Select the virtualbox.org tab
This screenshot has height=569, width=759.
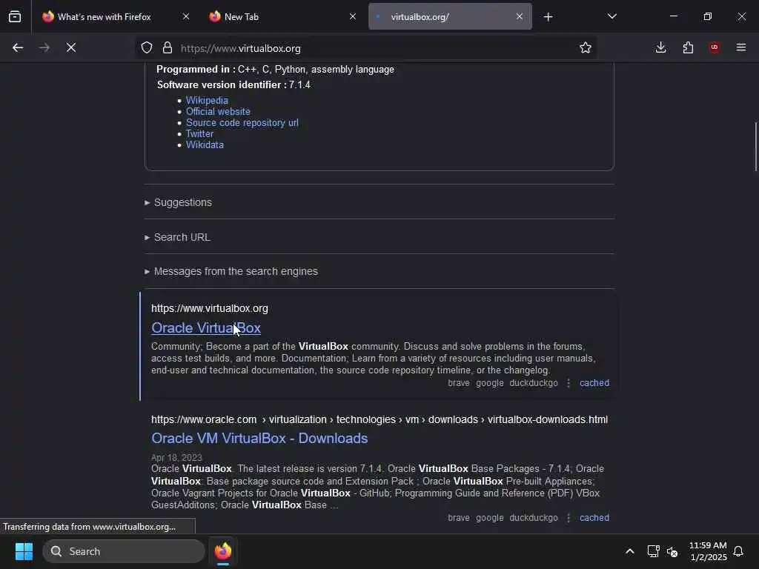pyautogui.click(x=420, y=17)
